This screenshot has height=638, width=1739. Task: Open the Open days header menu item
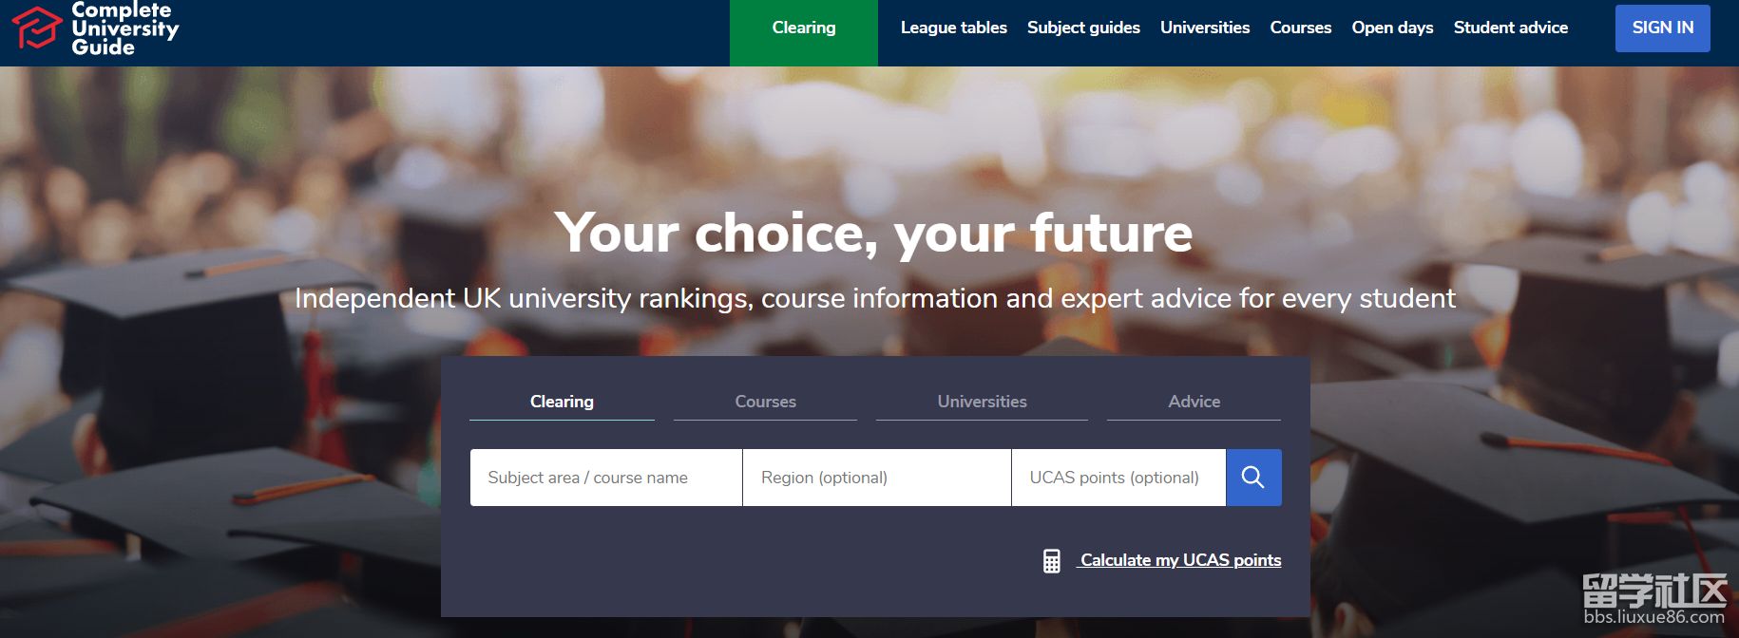[x=1392, y=28]
